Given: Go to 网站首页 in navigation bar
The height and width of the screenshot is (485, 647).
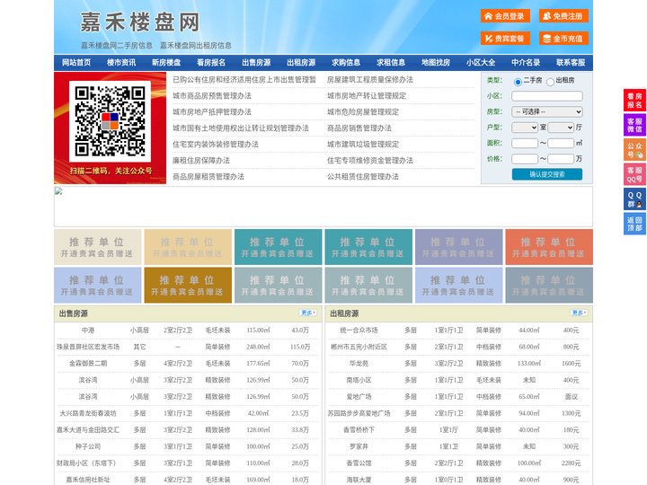Looking at the screenshot, I should pyautogui.click(x=76, y=63).
